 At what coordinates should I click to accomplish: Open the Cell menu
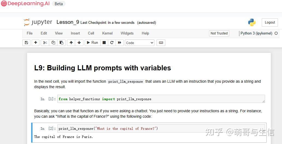tap(91, 33)
